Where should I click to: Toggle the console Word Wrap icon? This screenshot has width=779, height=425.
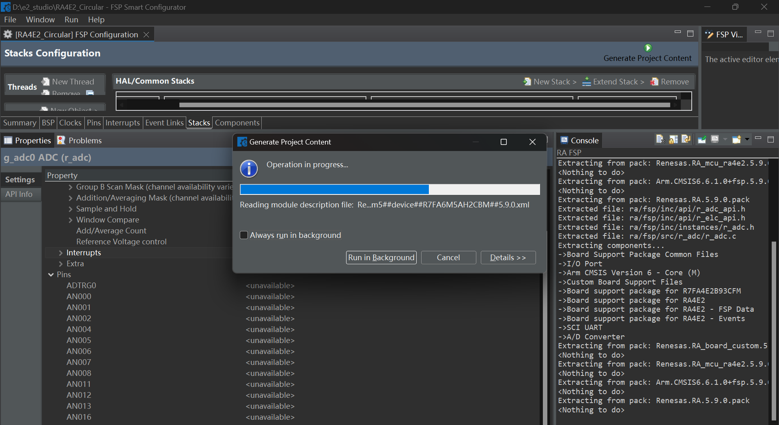click(686, 140)
